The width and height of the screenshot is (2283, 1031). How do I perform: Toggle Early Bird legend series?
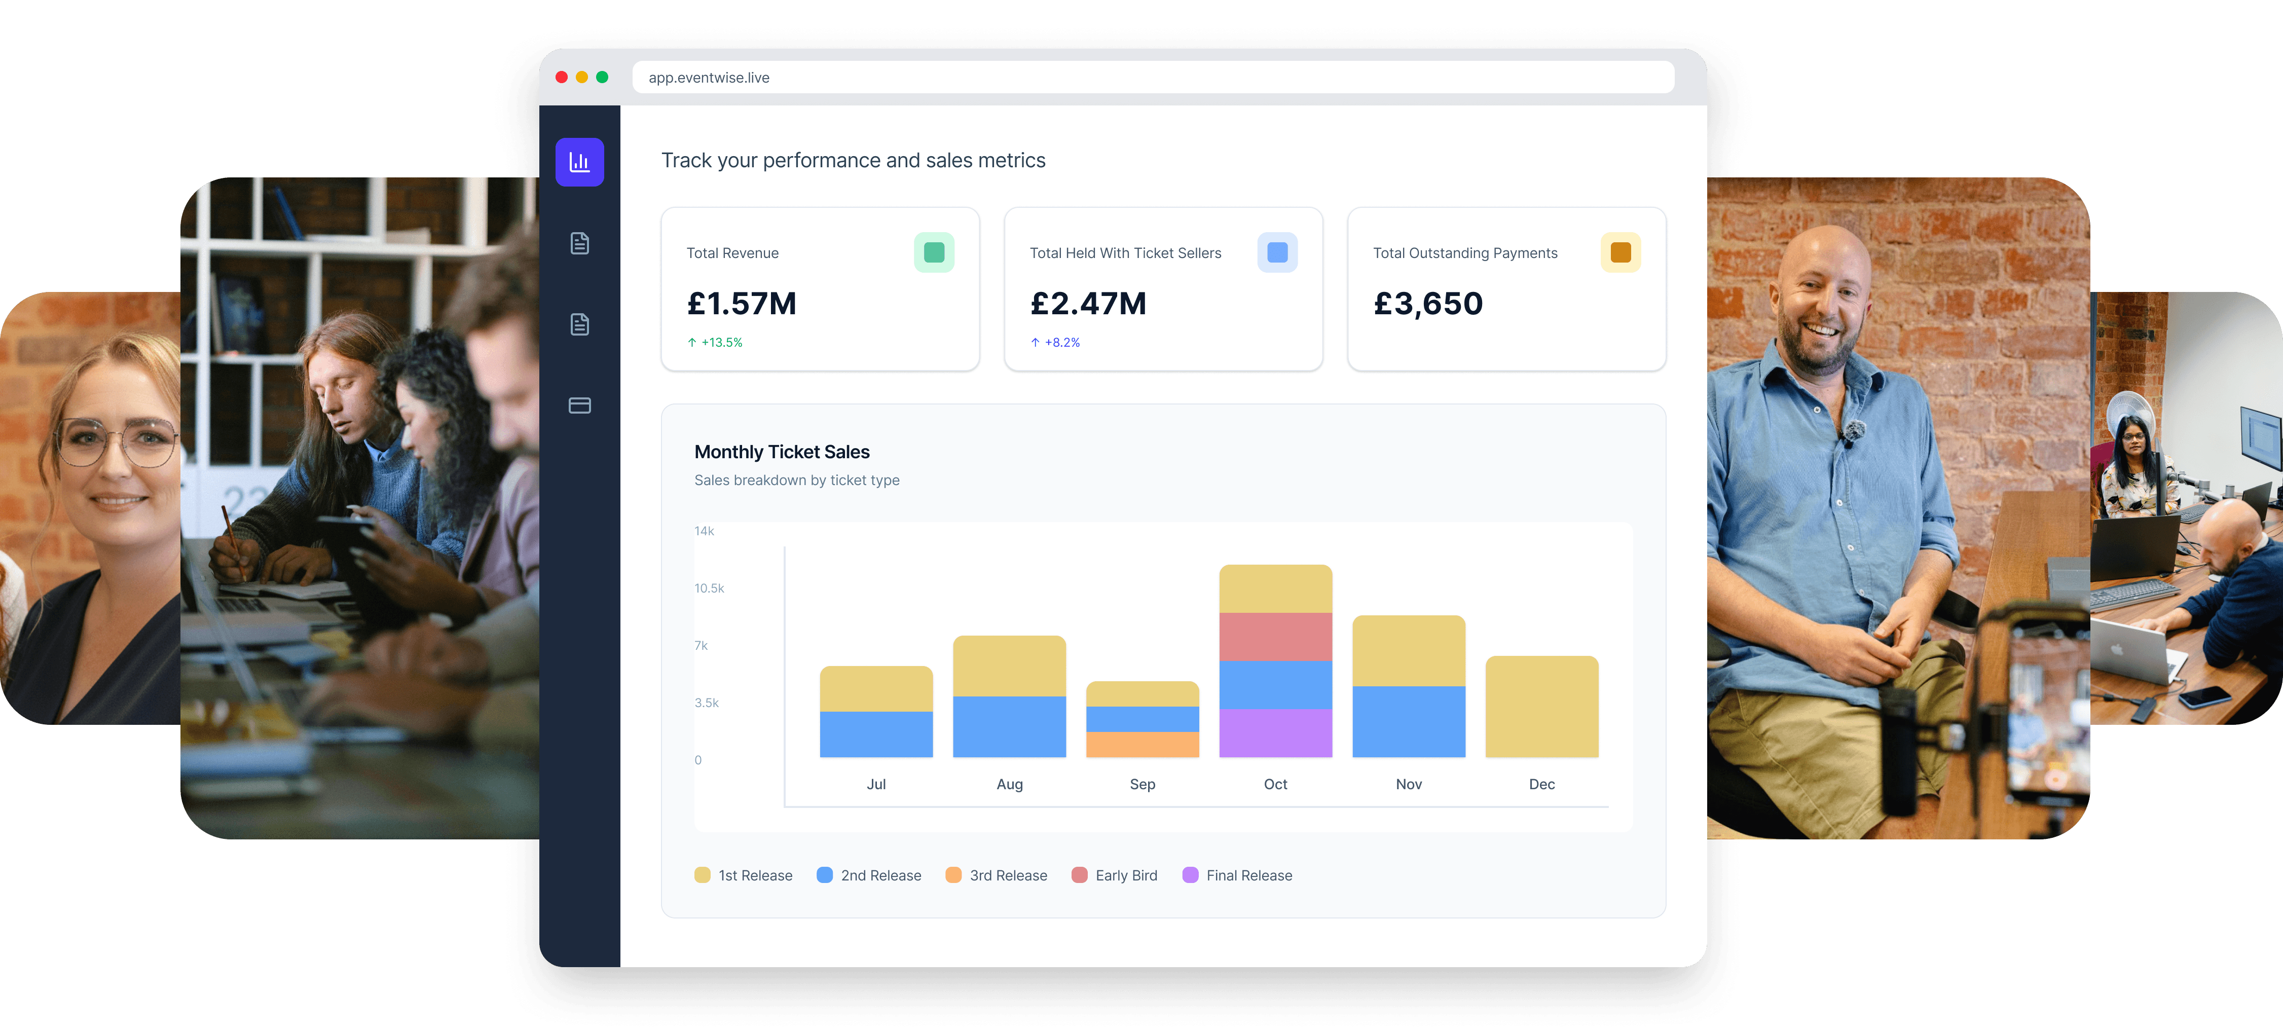click(1114, 875)
